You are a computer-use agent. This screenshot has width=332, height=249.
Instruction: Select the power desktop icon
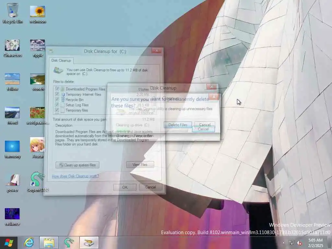tap(12, 183)
